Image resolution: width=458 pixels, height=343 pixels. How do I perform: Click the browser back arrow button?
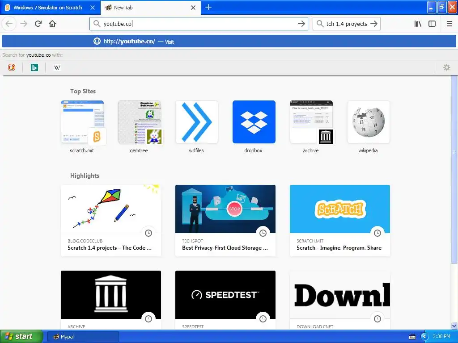pos(9,24)
